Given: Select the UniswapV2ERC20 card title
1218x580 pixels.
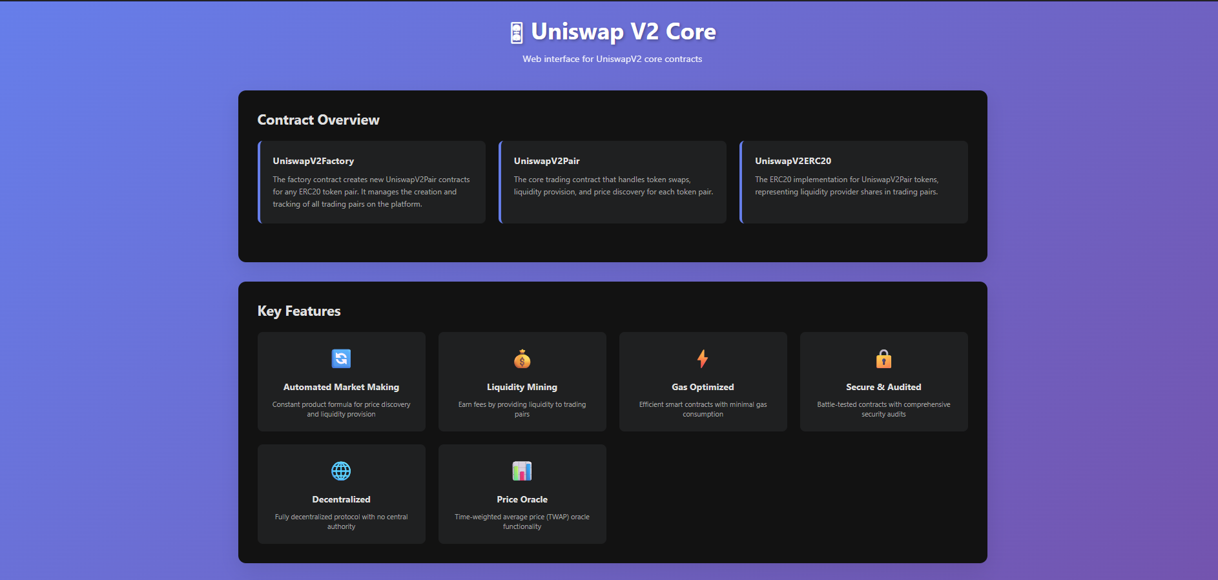Looking at the screenshot, I should pos(793,161).
